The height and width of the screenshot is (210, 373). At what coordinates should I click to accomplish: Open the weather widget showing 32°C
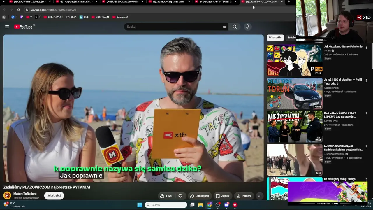pyautogui.click(x=14, y=205)
